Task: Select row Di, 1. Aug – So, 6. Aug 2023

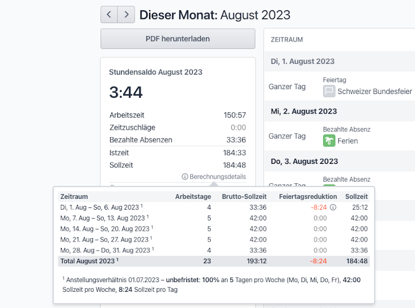Action: (x=214, y=207)
